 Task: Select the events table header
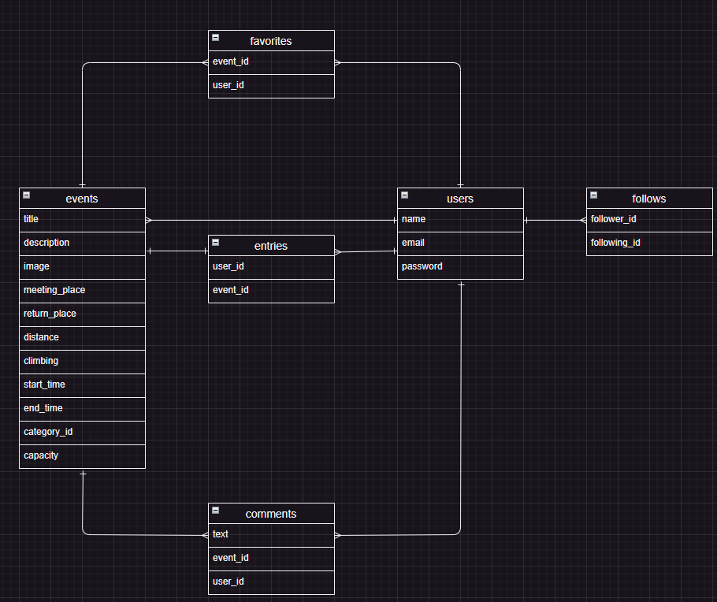(82, 199)
